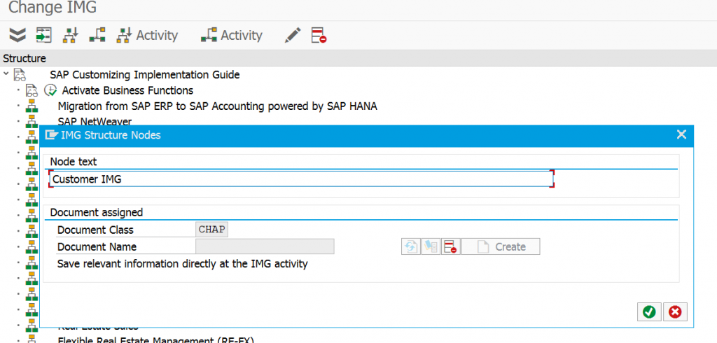Click the Document Name input field
717x343 pixels.
pyautogui.click(x=265, y=246)
